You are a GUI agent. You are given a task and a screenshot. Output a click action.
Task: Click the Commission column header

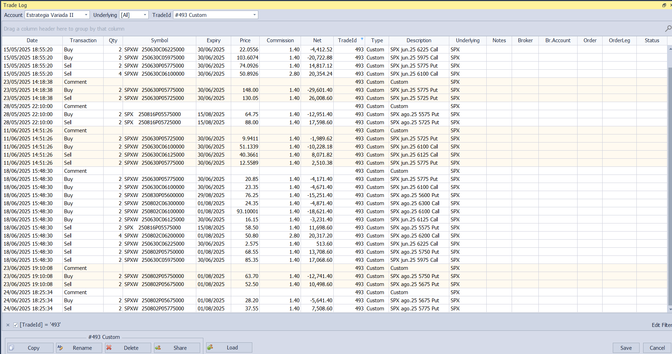(280, 40)
